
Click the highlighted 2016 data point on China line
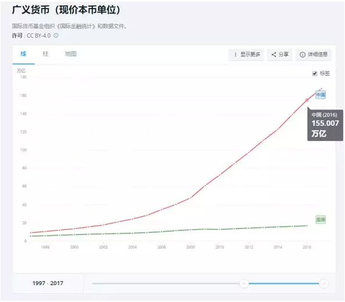coord(307,100)
